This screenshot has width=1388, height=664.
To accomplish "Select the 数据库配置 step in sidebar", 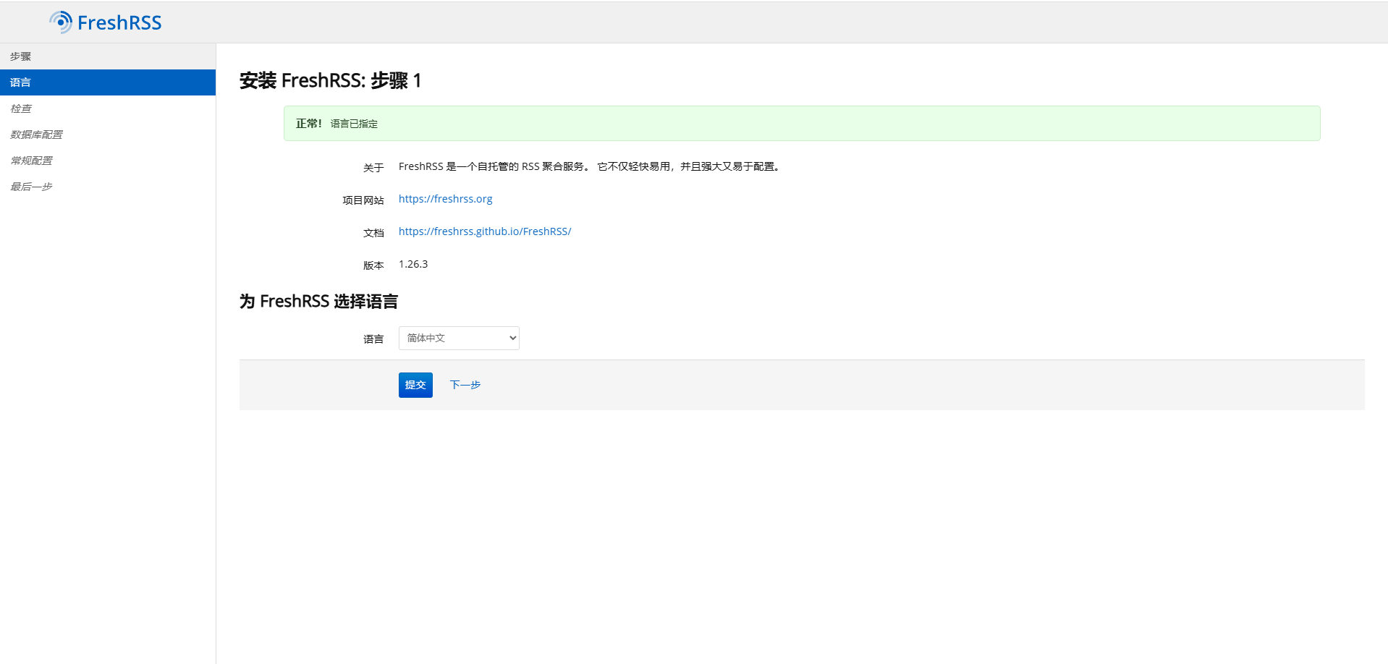I will 108,135.
